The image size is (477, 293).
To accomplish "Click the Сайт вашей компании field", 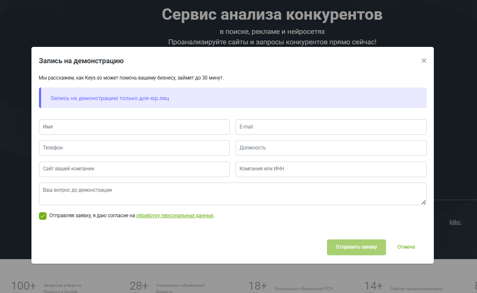I will tap(134, 169).
